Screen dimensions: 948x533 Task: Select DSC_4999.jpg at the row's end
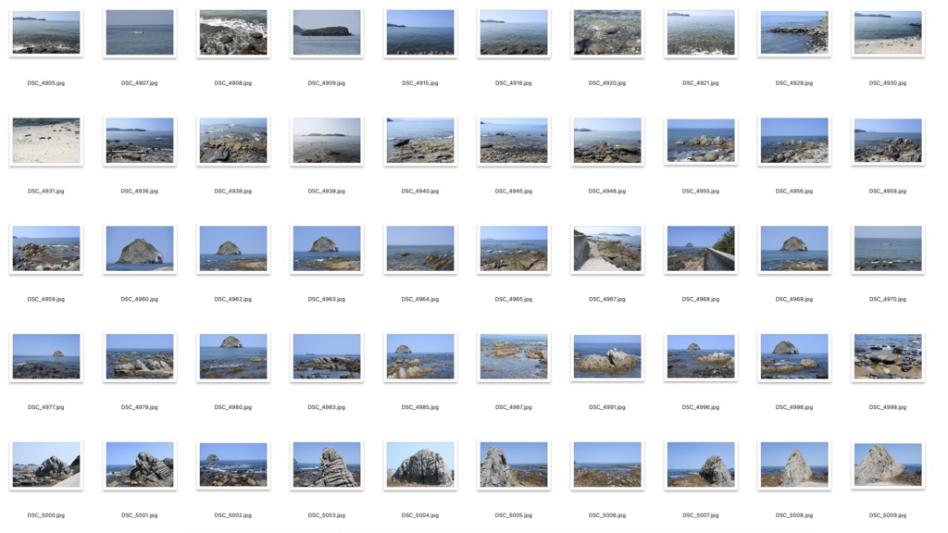click(887, 355)
